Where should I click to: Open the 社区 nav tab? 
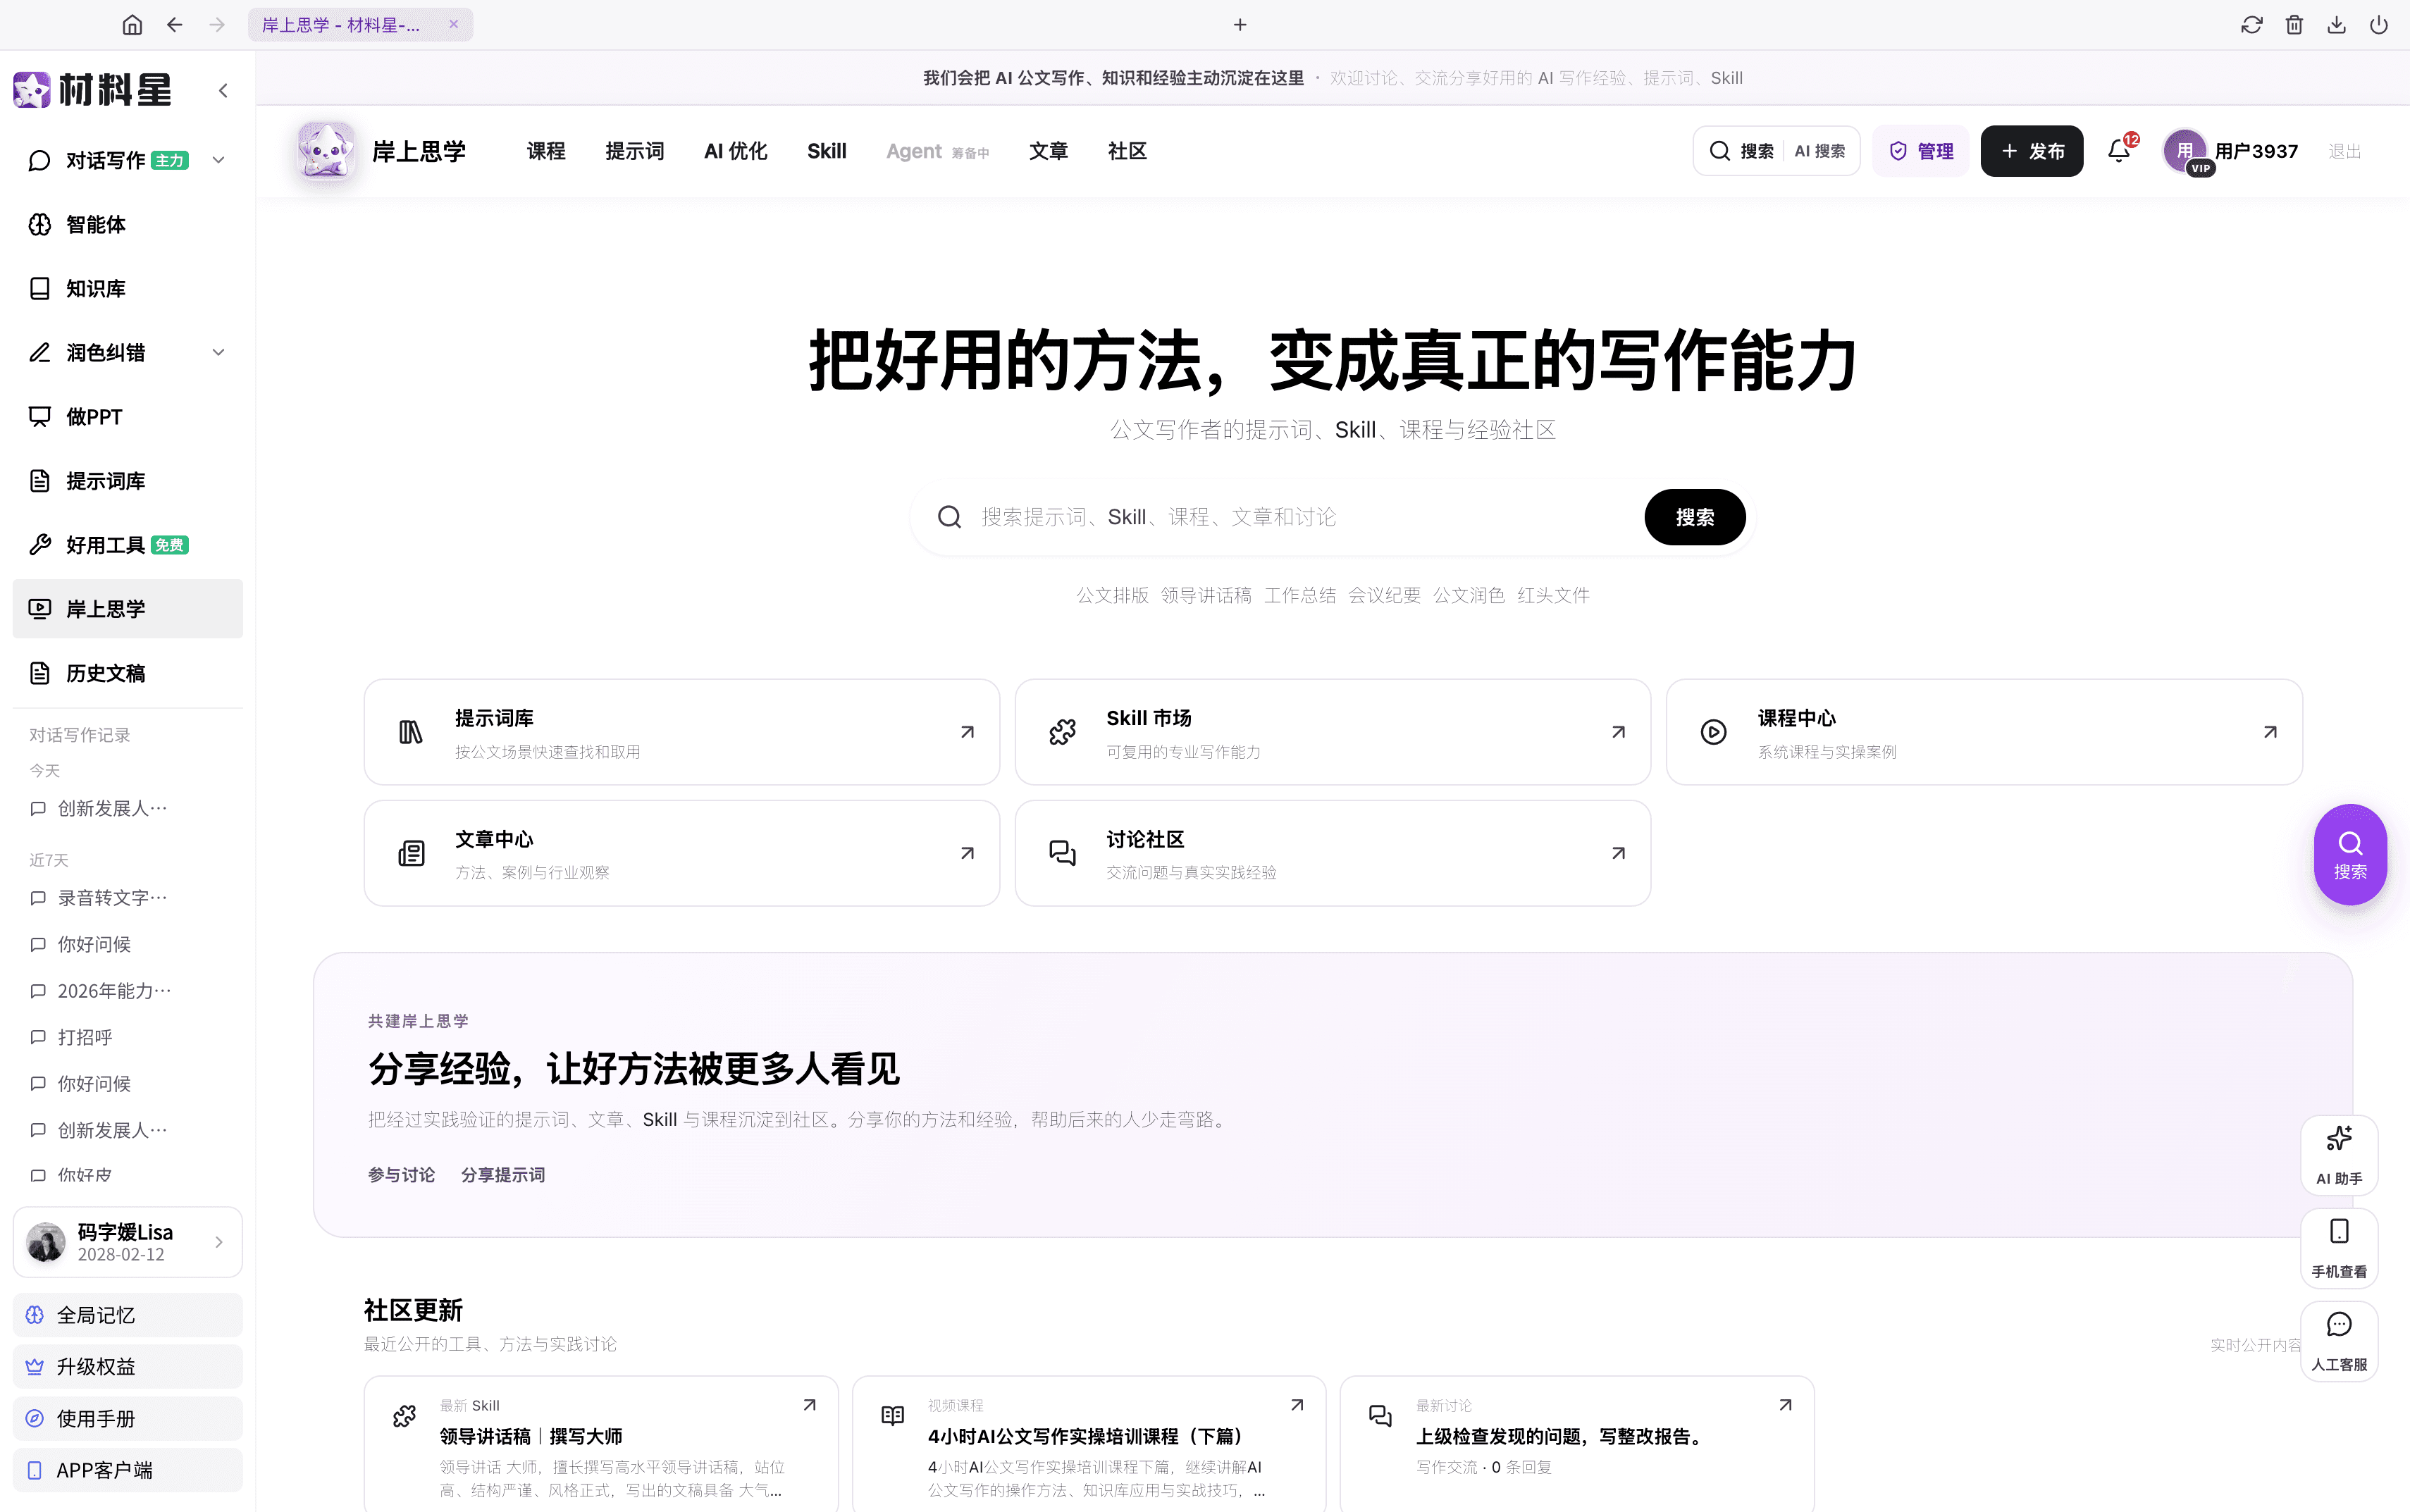[x=1127, y=151]
